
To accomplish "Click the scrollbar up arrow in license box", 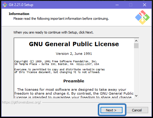I will (136, 41).
